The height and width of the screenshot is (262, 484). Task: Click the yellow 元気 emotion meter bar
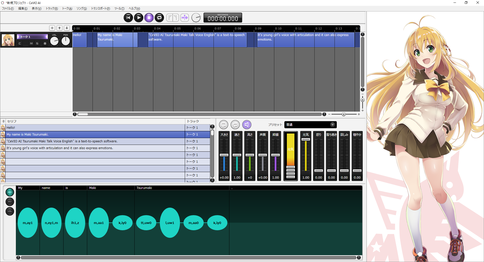(291, 149)
